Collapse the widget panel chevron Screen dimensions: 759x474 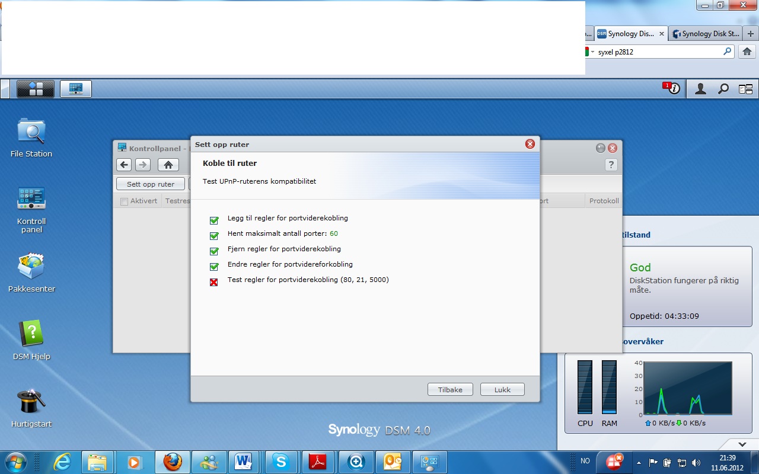(742, 444)
